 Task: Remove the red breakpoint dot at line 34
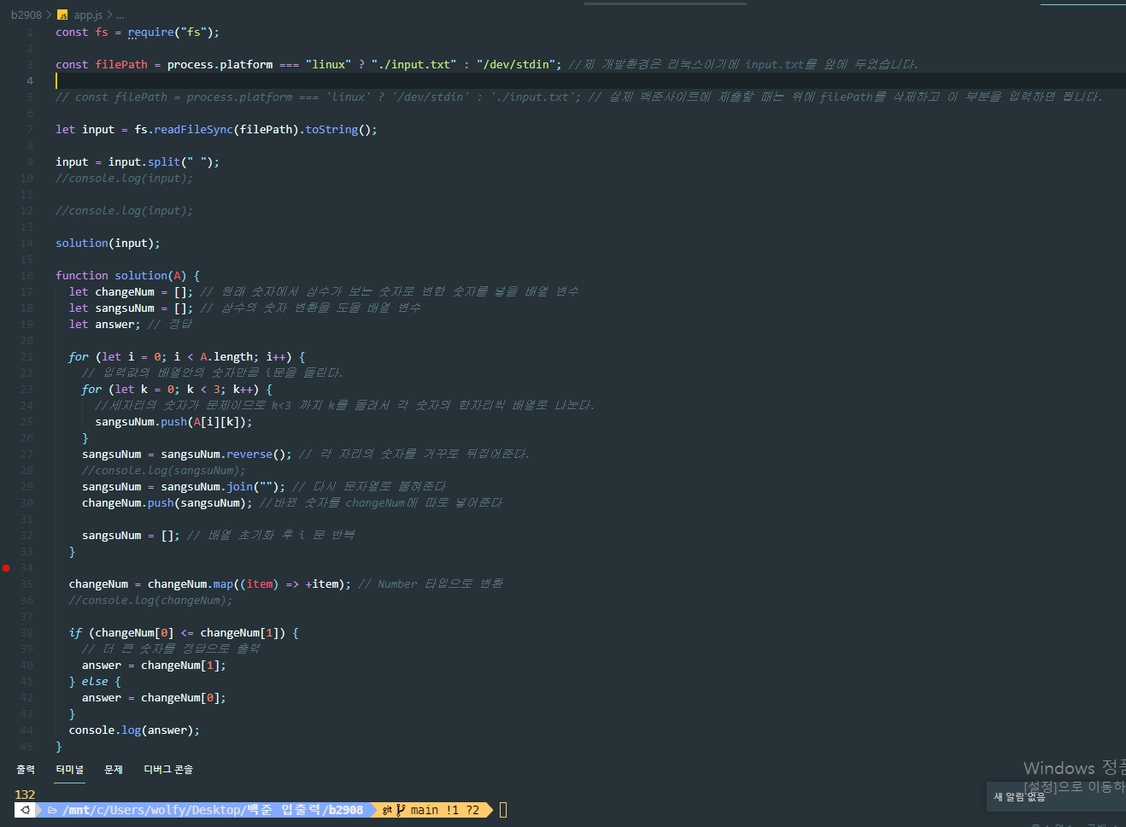[6, 568]
